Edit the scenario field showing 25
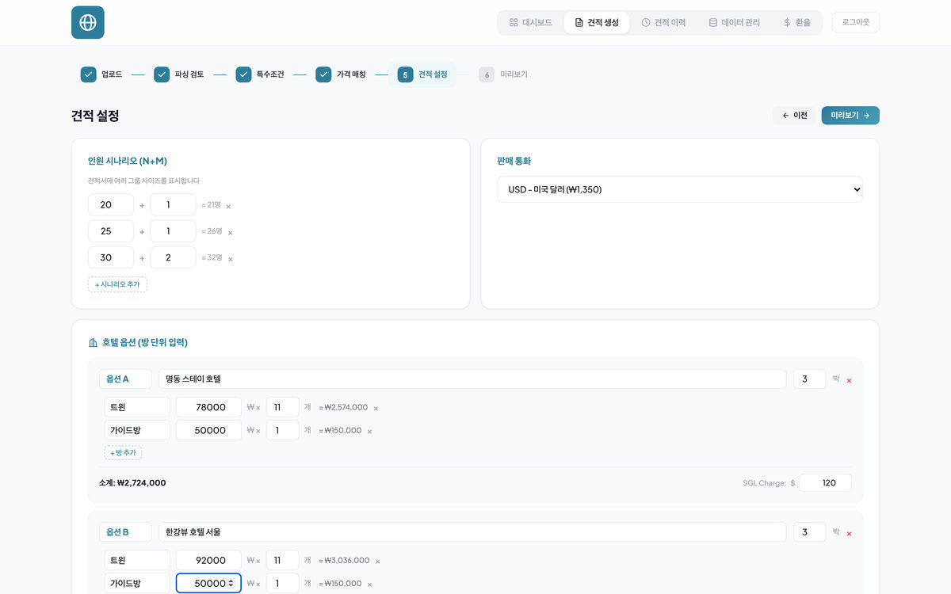The width and height of the screenshot is (951, 594). point(111,231)
